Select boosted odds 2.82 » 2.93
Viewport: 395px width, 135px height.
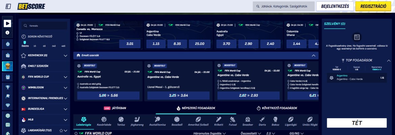(248, 96)
